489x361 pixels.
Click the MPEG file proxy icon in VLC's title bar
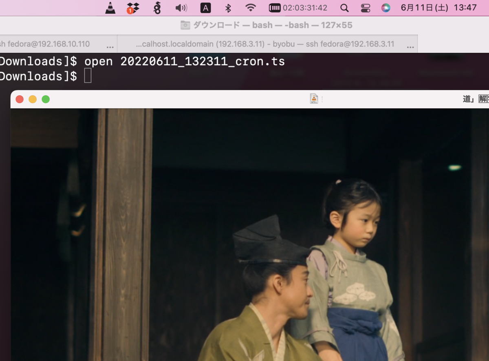(314, 99)
